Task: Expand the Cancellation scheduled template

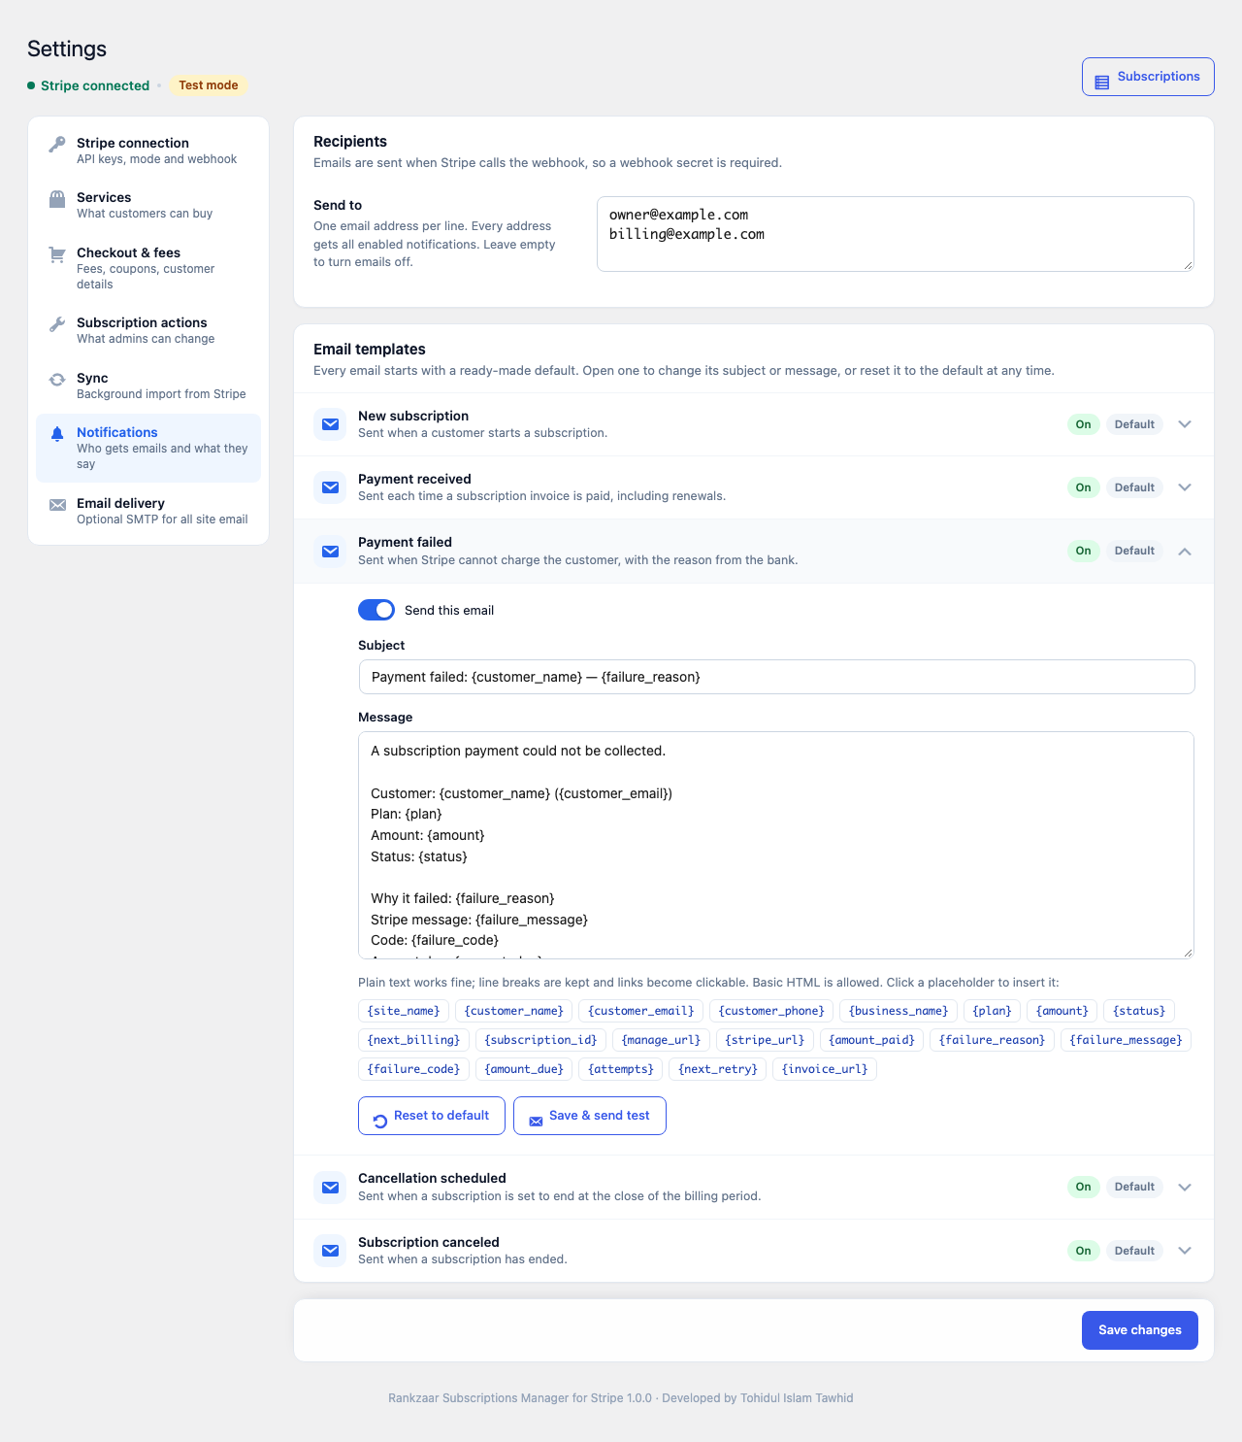Action: click(1185, 1187)
